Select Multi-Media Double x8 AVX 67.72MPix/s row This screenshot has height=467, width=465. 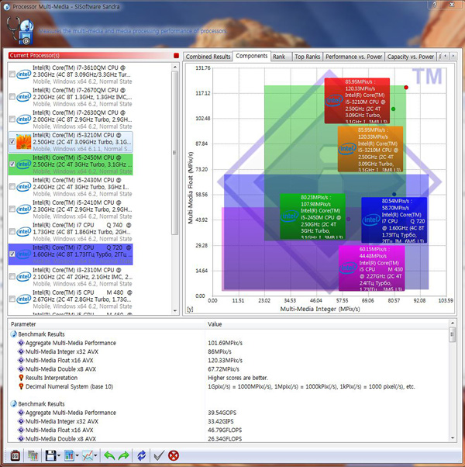tap(229, 369)
